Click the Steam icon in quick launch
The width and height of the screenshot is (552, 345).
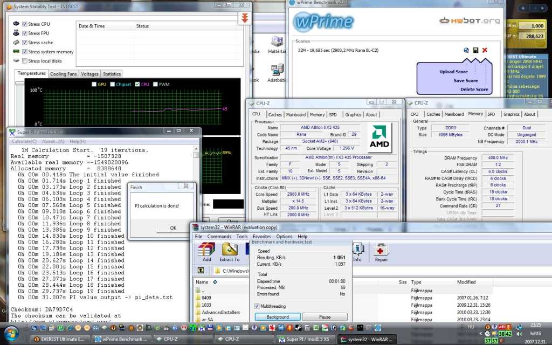point(298,328)
